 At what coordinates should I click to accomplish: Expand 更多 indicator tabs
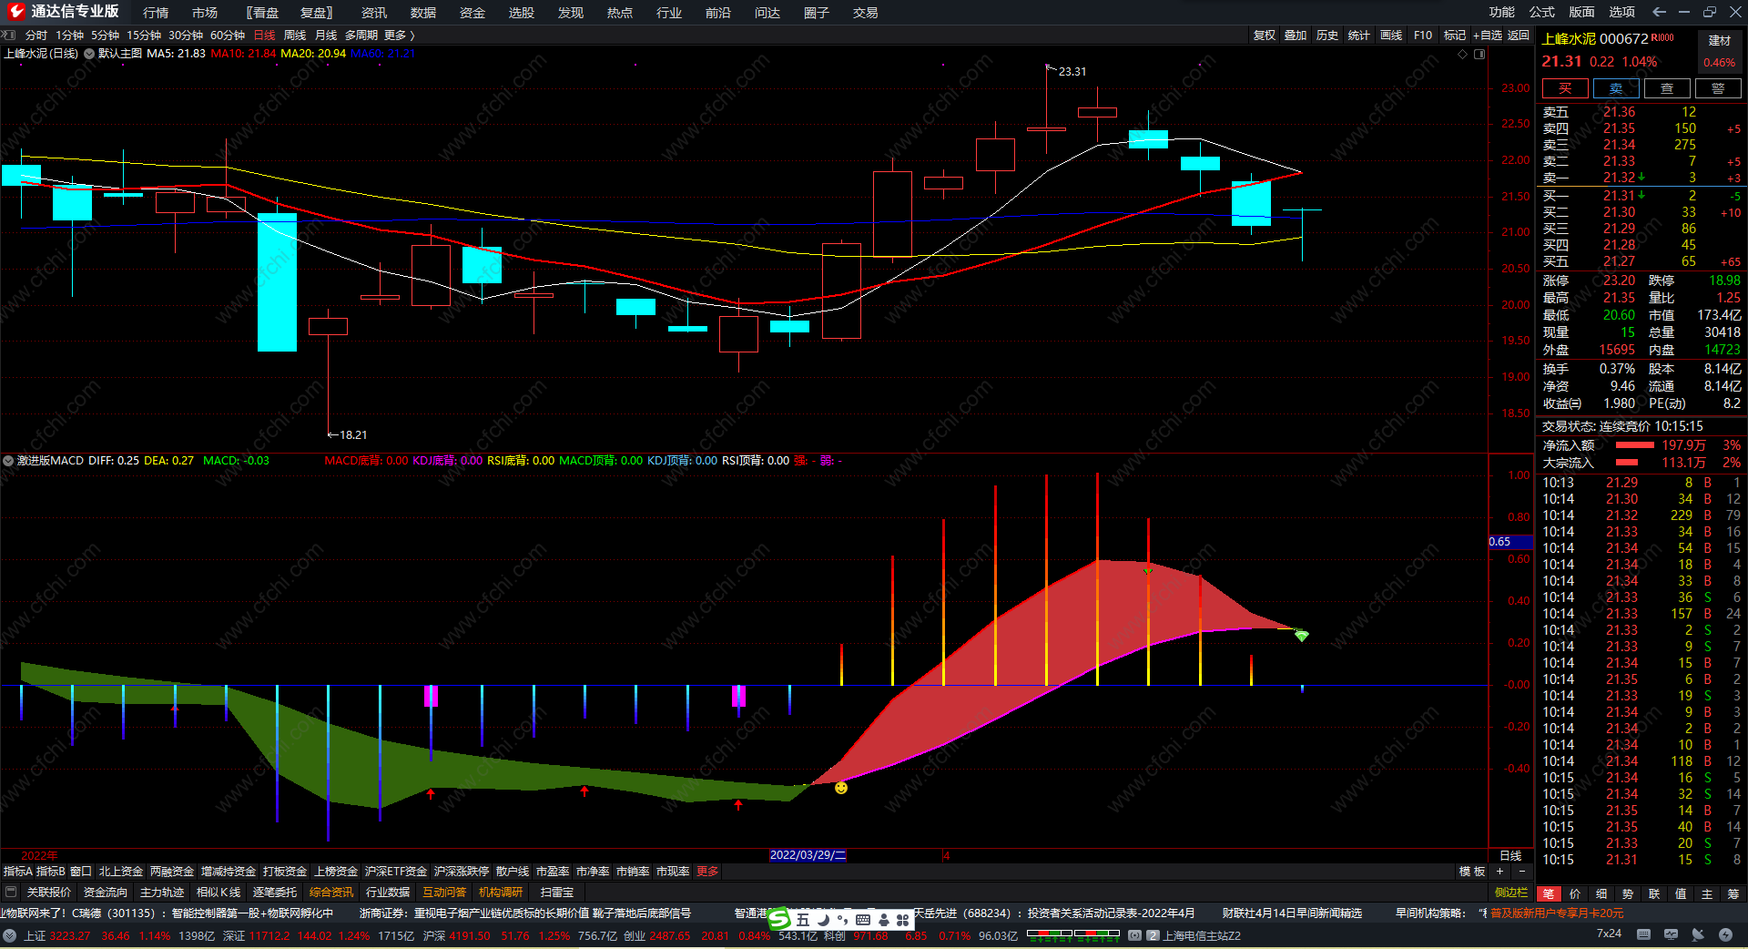pos(707,872)
